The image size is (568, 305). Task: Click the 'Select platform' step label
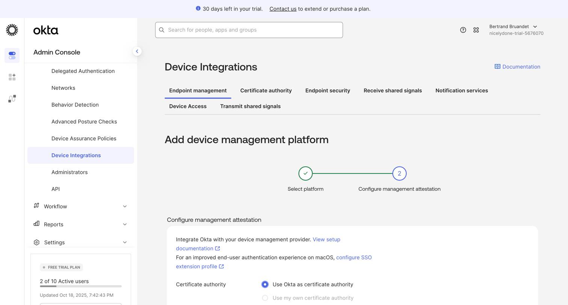pos(305,189)
